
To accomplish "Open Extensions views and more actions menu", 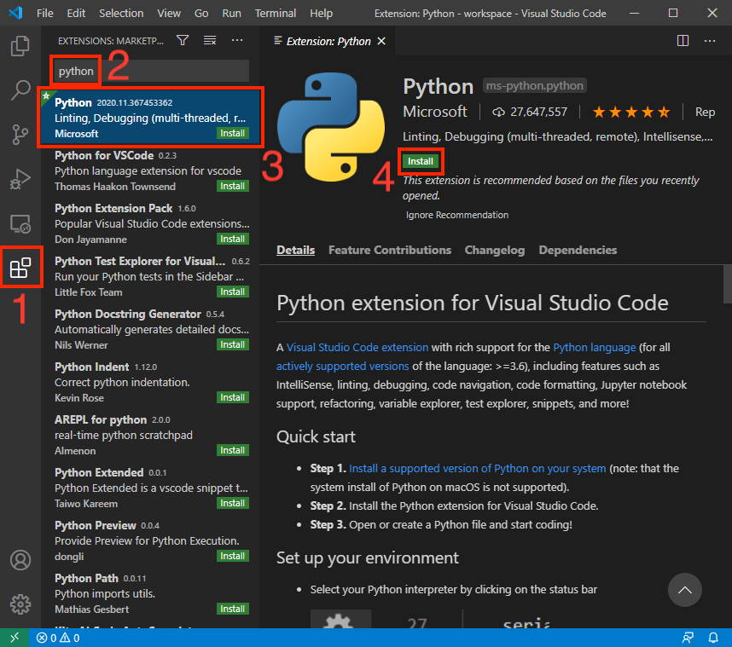I will (x=237, y=41).
